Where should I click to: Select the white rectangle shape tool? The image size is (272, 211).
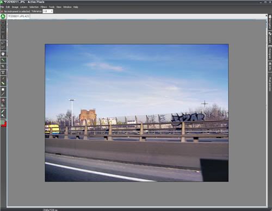[3, 89]
